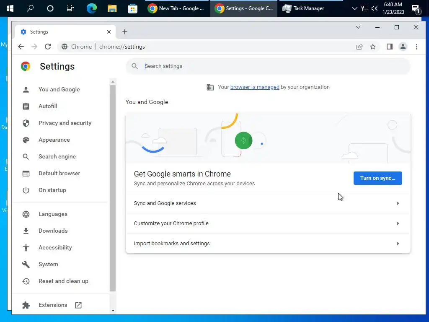Select Default browser in sidebar
Viewport: 429px width, 322px height.
[59, 173]
